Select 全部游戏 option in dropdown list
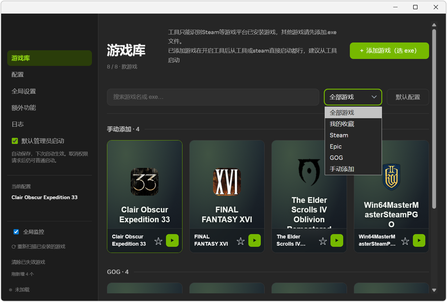The height and width of the screenshot is (302, 447). point(353,112)
